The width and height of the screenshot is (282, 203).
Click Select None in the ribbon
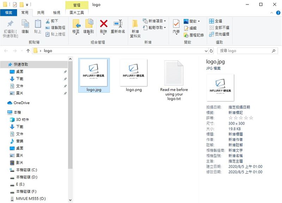219,28
